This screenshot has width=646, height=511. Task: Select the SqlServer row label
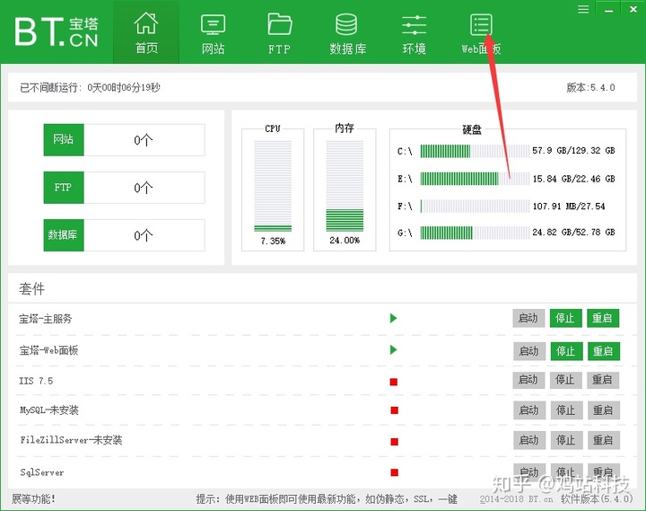click(42, 472)
